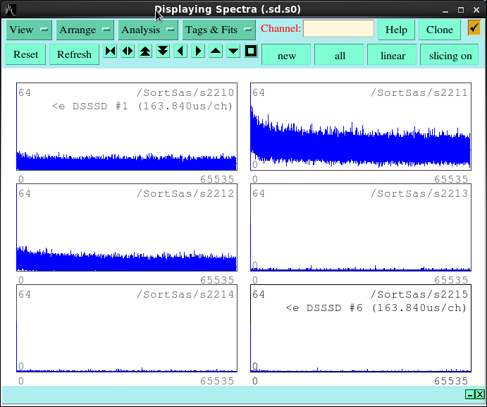Click the black square full-view icon
This screenshot has height=407, width=487.
pos(251,51)
